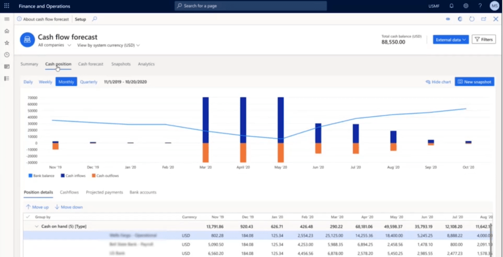Open the Projected payments tab
This screenshot has height=257, width=503.
click(x=104, y=192)
